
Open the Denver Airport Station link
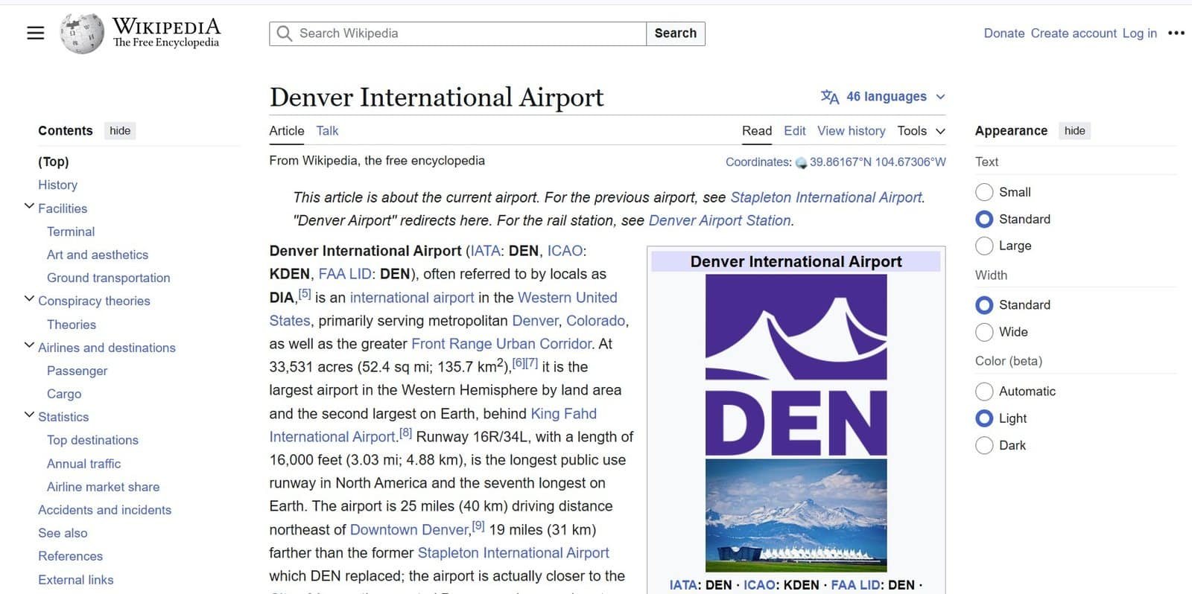pyautogui.click(x=720, y=220)
